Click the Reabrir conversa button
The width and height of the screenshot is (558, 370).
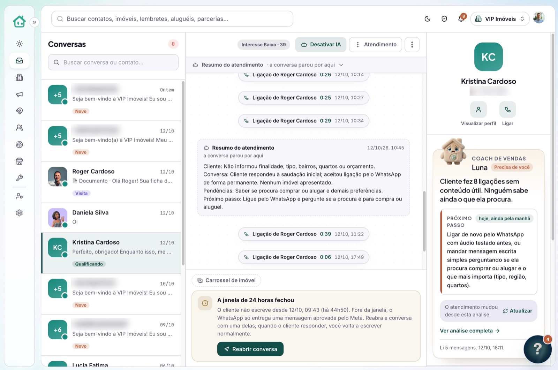click(250, 349)
